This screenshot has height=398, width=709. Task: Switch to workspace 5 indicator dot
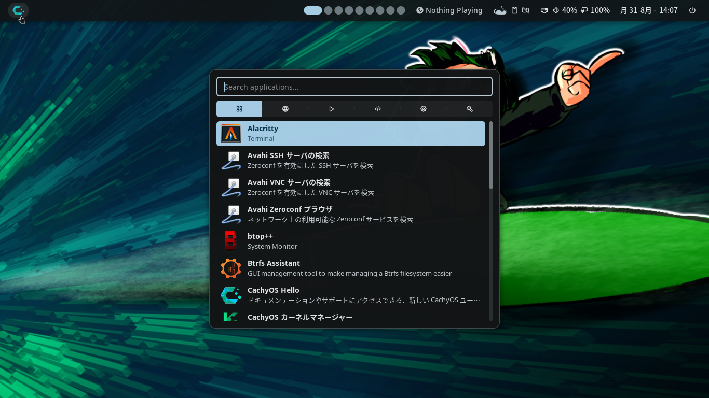click(x=359, y=10)
